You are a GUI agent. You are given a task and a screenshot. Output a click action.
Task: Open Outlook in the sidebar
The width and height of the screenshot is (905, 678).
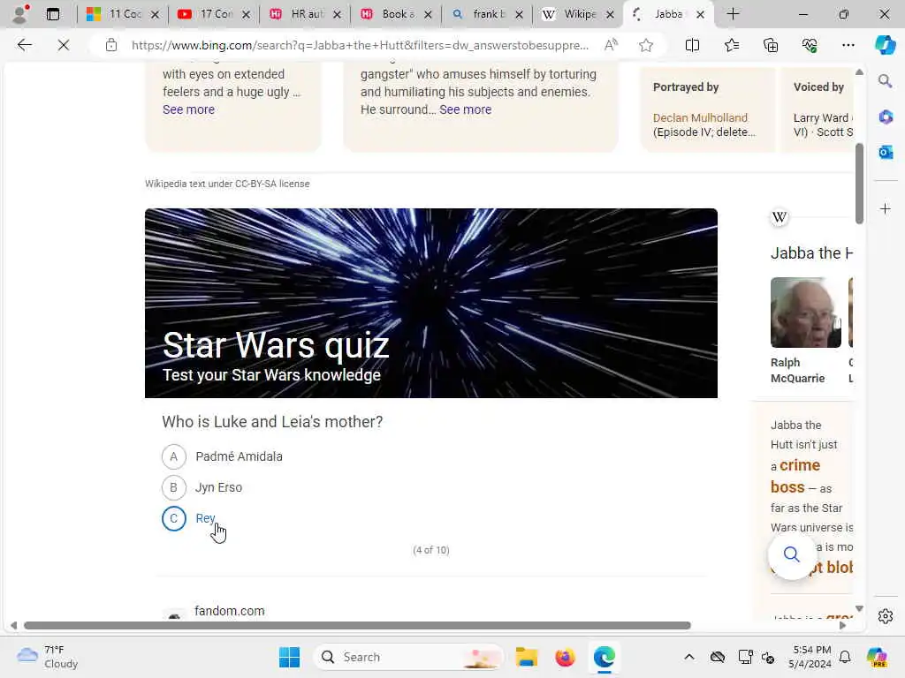tap(886, 152)
